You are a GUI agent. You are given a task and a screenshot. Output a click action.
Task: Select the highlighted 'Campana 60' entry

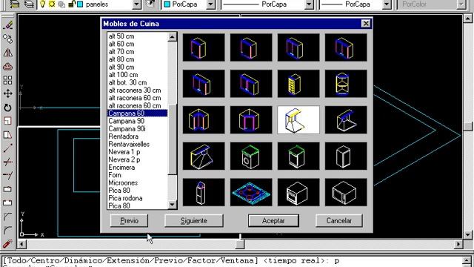[137, 113]
